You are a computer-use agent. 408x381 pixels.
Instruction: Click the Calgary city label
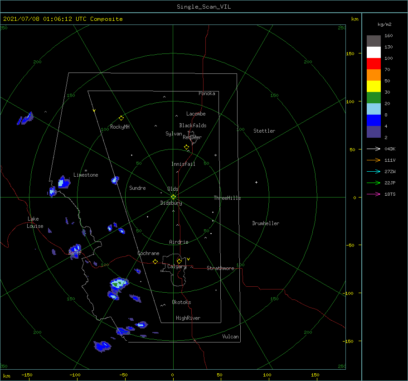point(177,266)
